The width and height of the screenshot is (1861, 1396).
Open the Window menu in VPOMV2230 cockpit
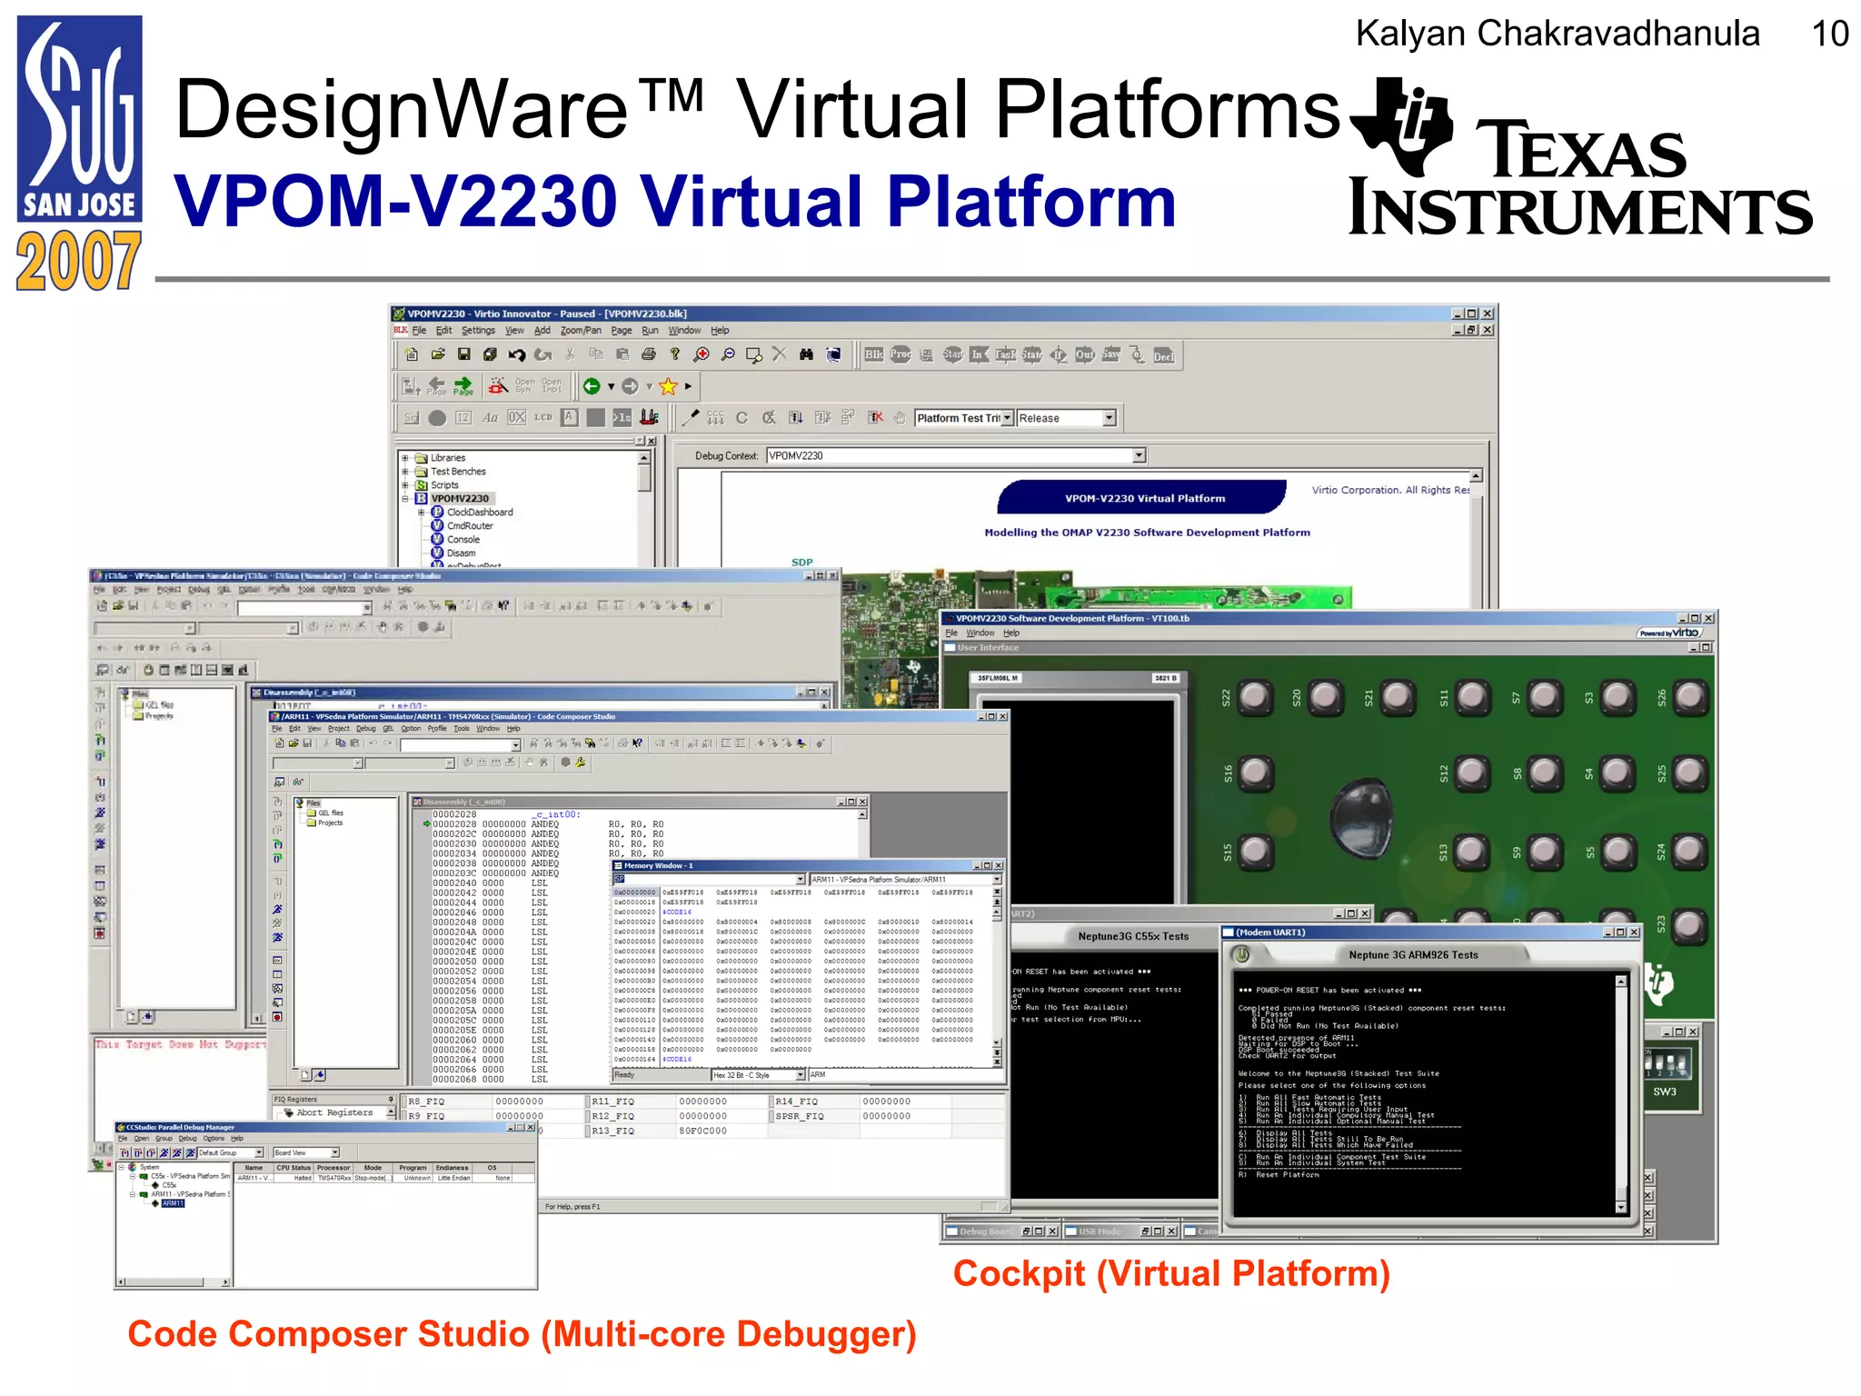click(980, 633)
